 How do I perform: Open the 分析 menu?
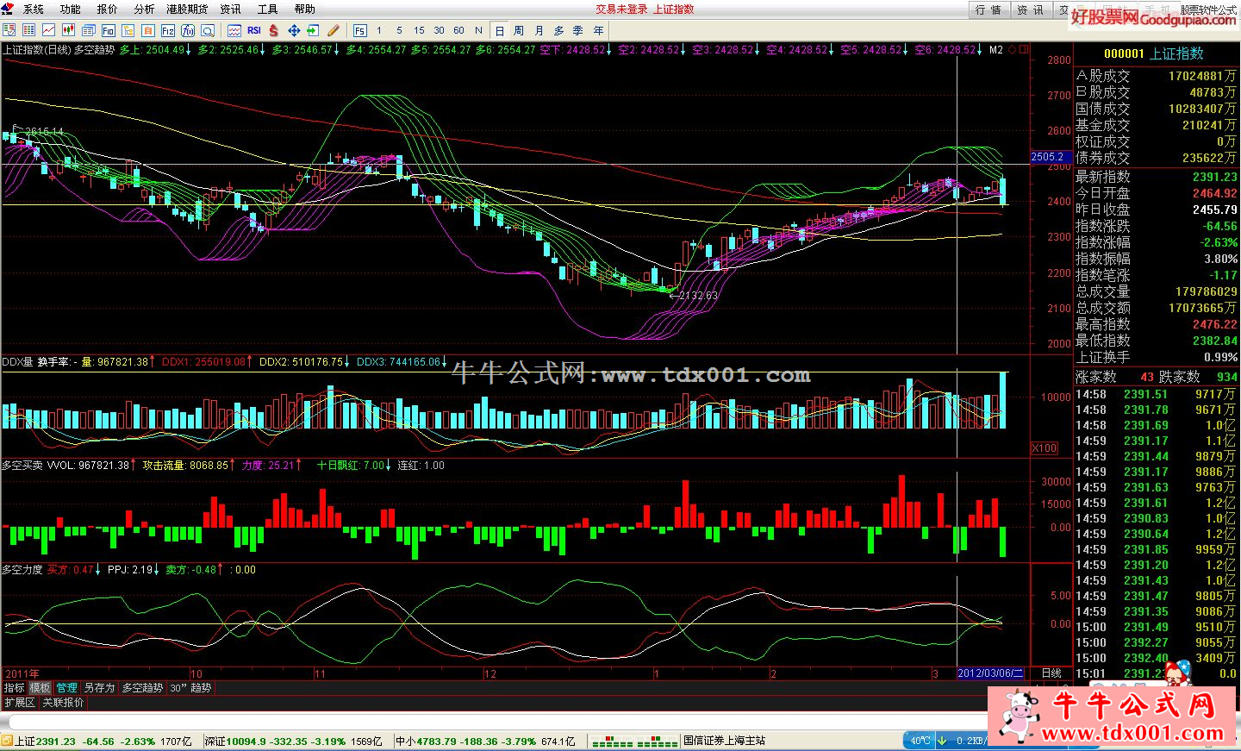point(145,9)
